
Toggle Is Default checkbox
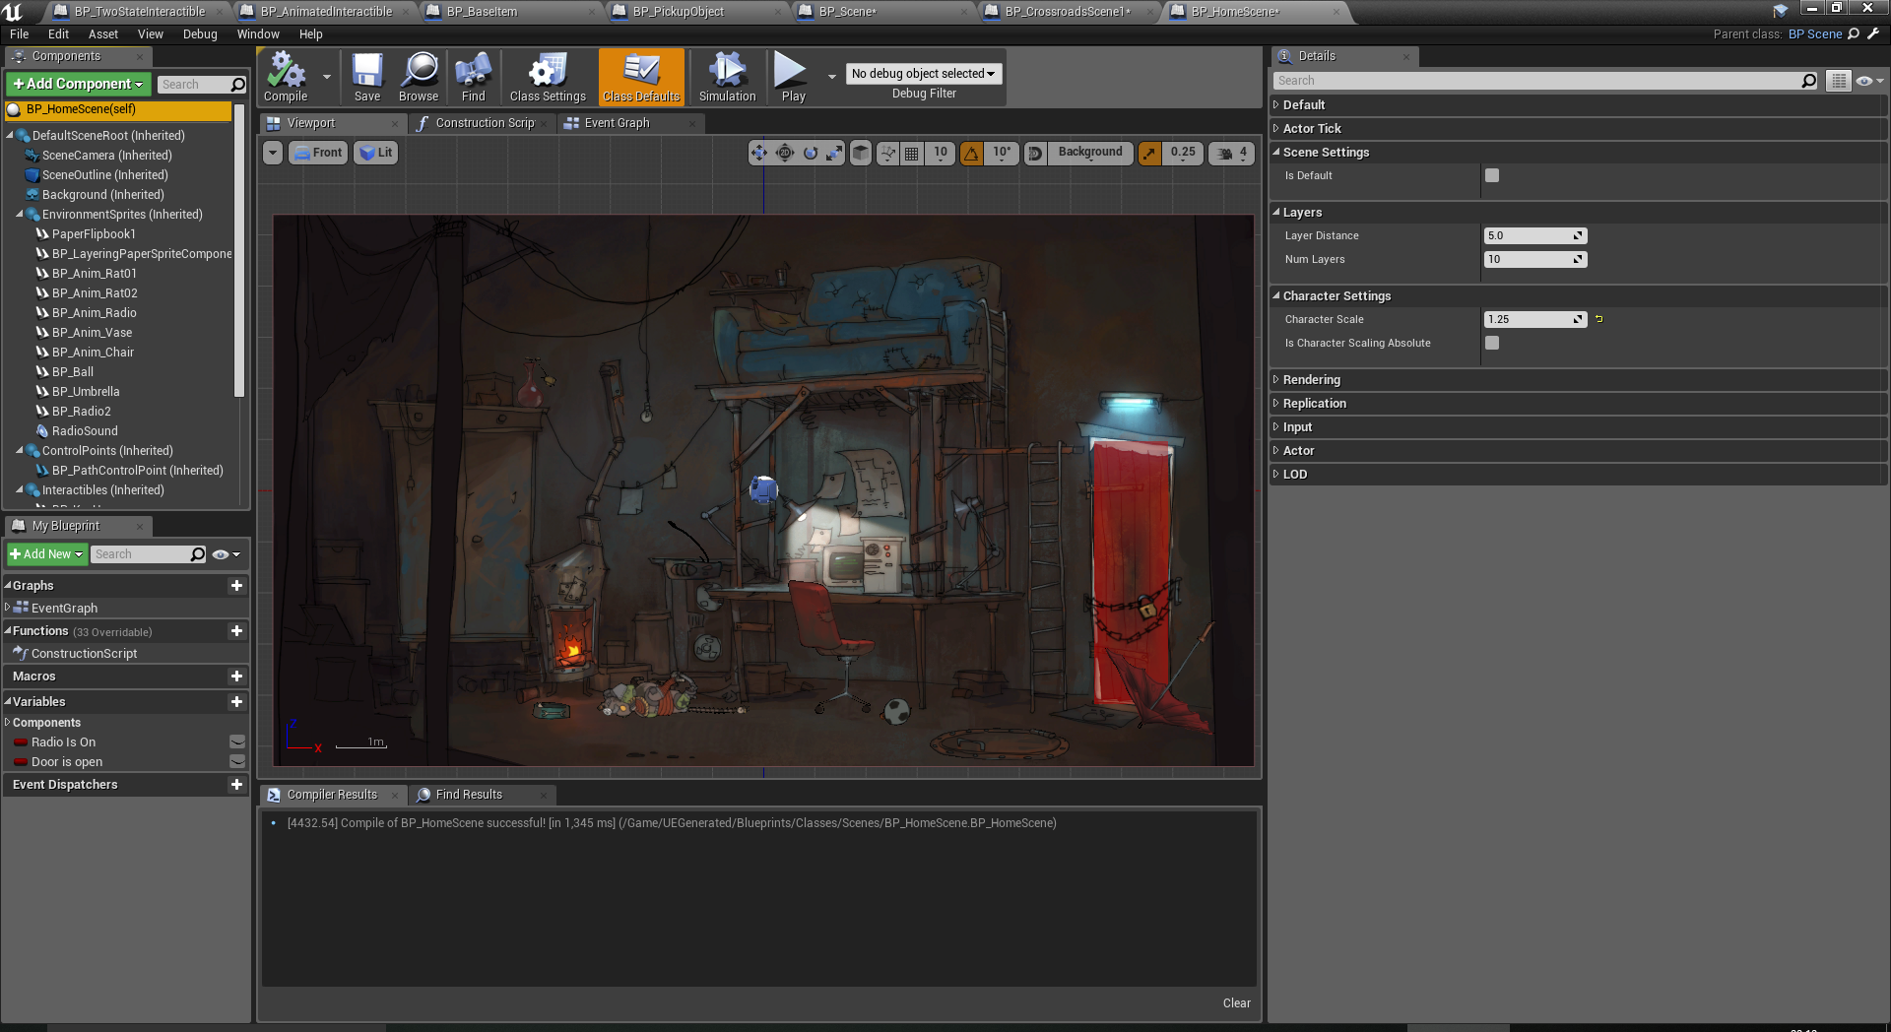[1492, 175]
